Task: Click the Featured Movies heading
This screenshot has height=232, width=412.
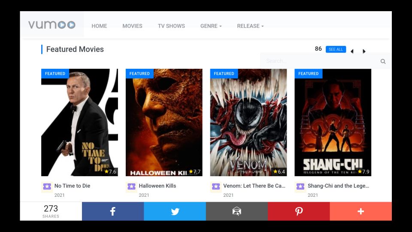Action: 75,49
